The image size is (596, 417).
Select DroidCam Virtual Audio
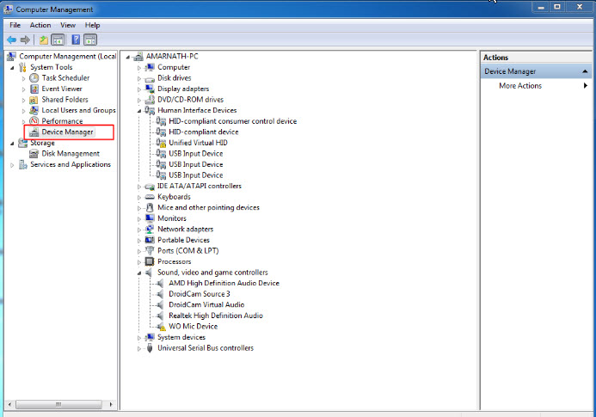click(206, 305)
